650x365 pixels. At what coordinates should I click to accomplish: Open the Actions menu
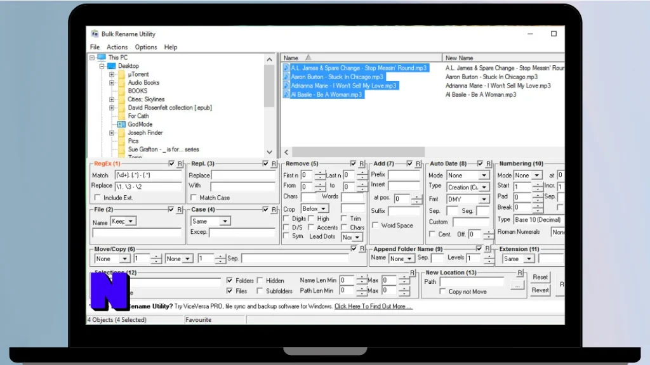click(x=117, y=47)
